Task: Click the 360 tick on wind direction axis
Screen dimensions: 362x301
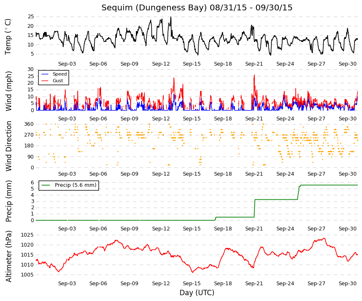Action: pos(29,124)
